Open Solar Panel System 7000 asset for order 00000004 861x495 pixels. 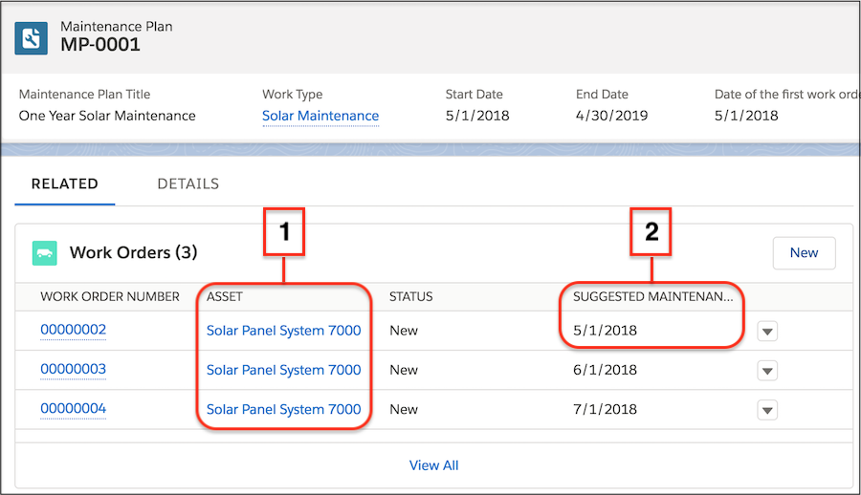pos(283,409)
